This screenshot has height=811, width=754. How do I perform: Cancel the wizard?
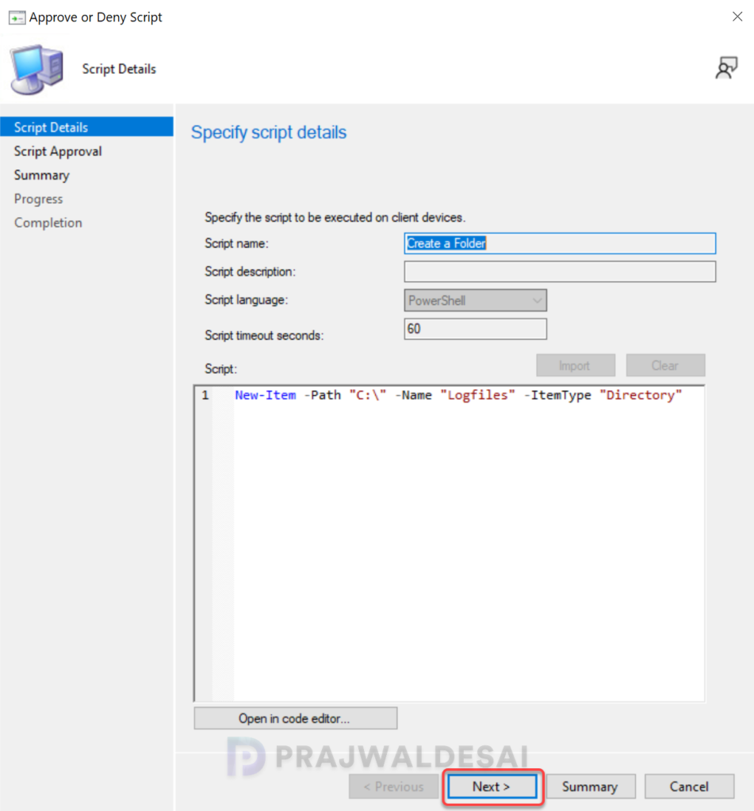[689, 786]
